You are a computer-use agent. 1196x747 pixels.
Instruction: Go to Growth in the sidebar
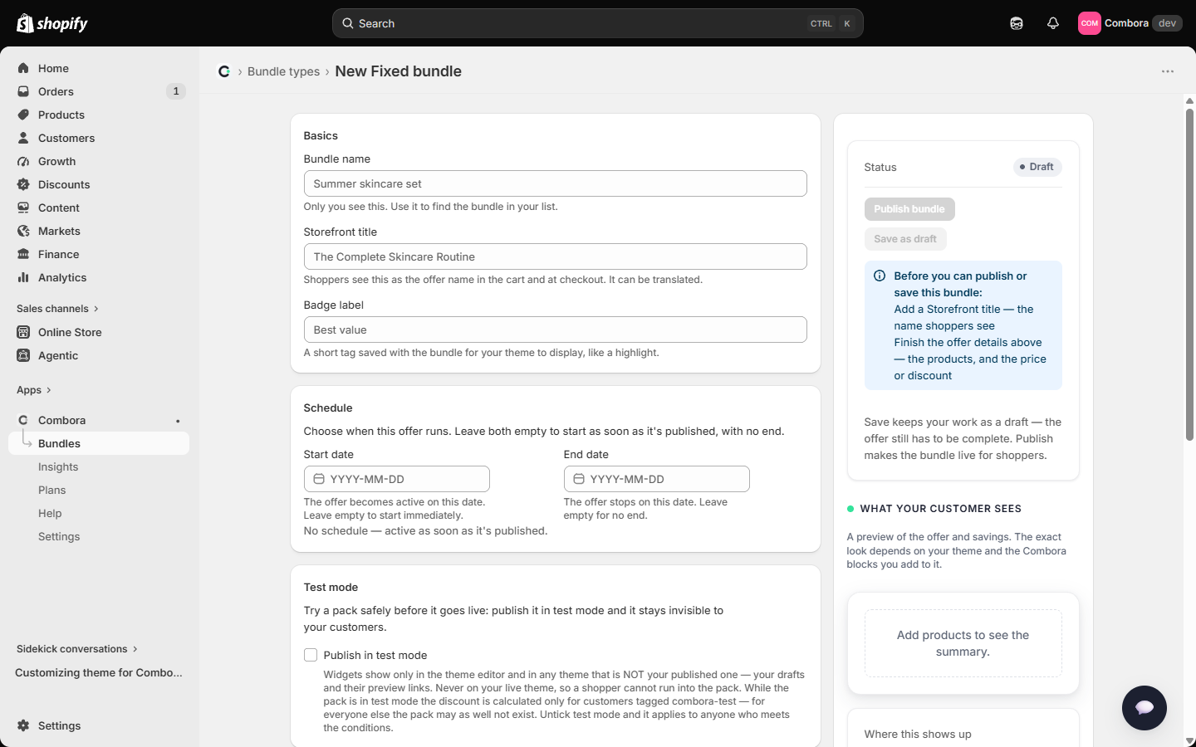coord(99,161)
